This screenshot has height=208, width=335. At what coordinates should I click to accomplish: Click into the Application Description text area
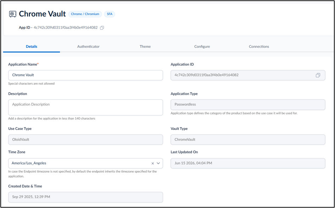[85, 107]
